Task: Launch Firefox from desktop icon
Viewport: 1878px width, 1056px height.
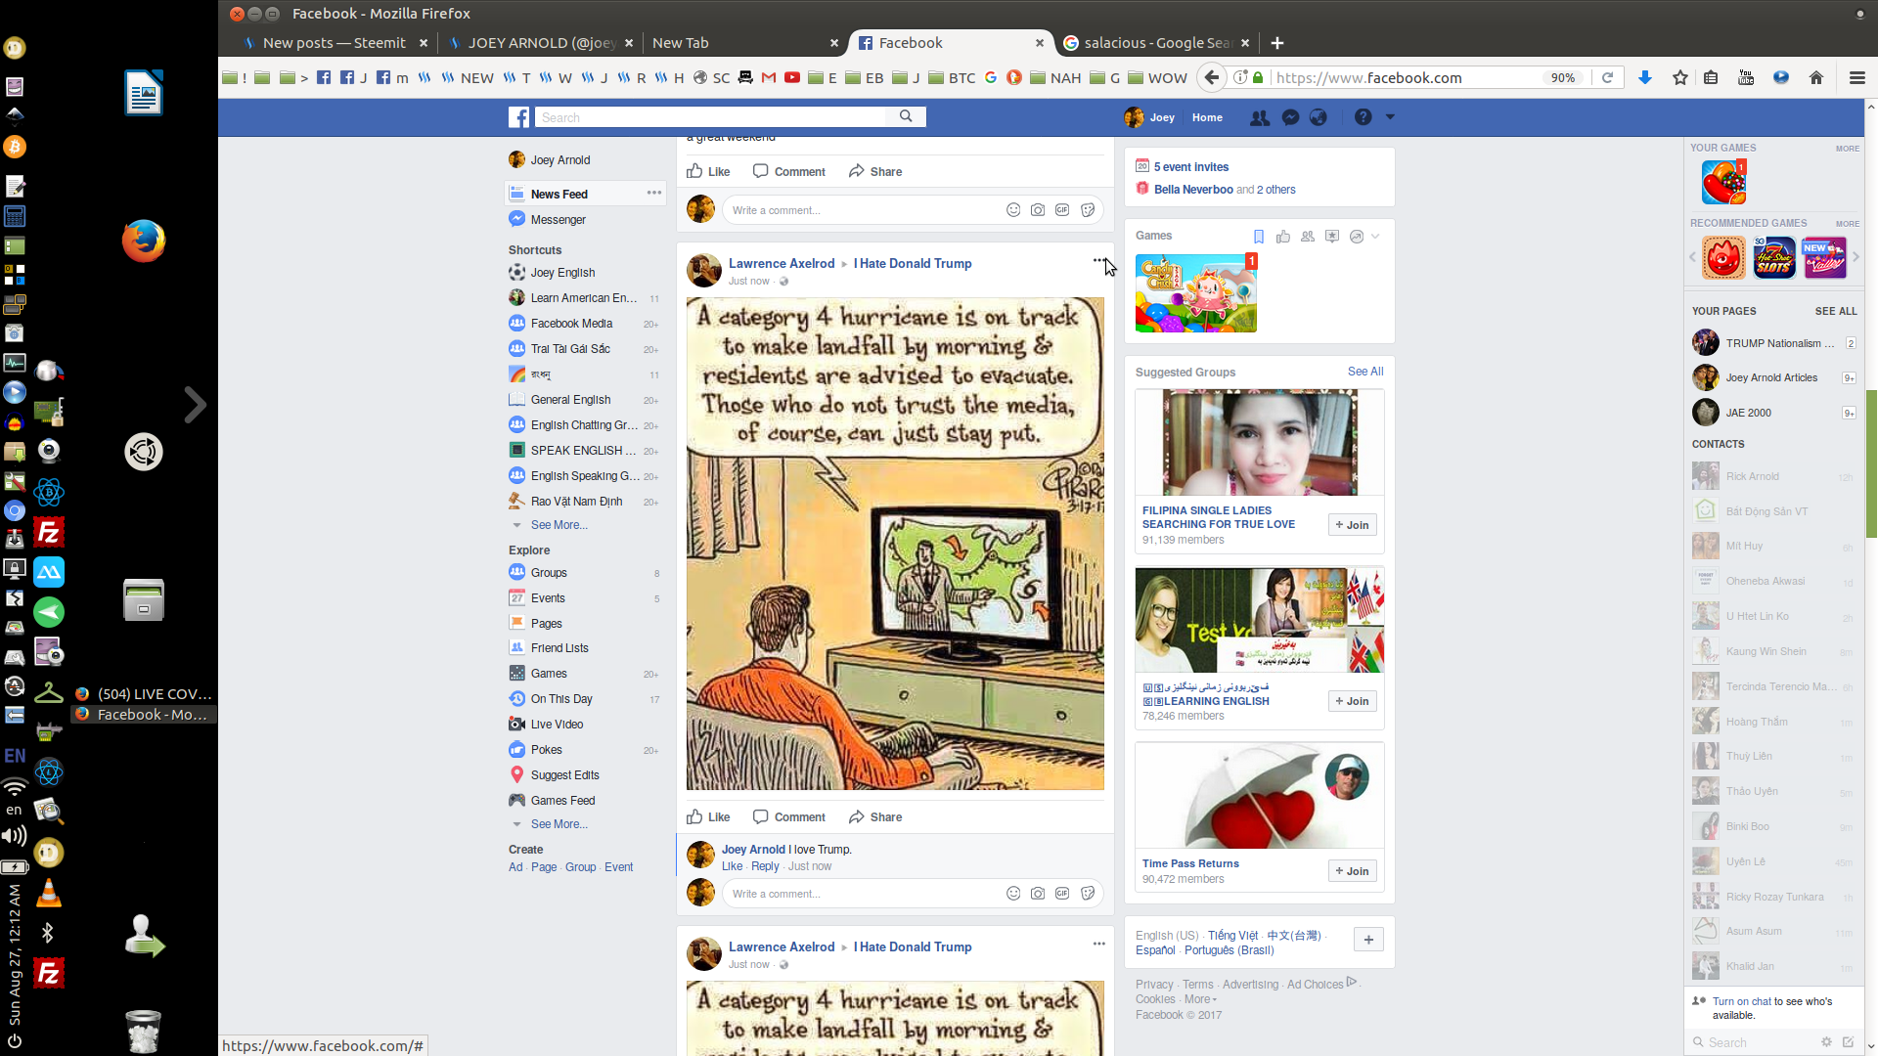Action: [x=144, y=241]
